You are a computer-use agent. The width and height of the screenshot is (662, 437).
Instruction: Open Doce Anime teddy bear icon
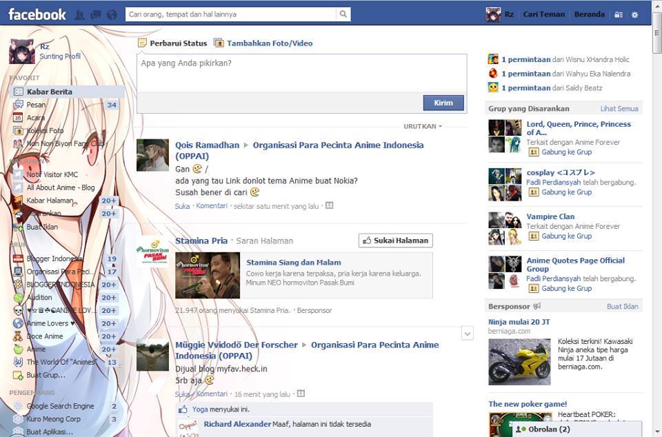coord(18,336)
